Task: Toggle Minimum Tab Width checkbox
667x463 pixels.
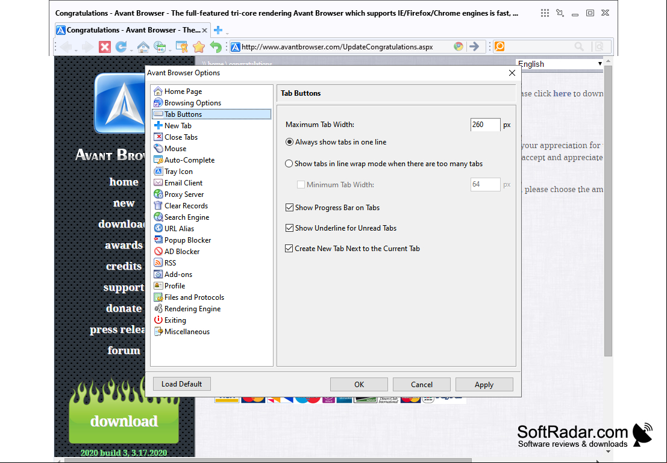Action: coord(301,184)
